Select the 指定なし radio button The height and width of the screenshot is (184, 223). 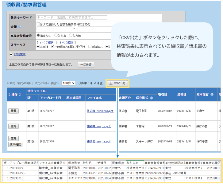[38, 36]
